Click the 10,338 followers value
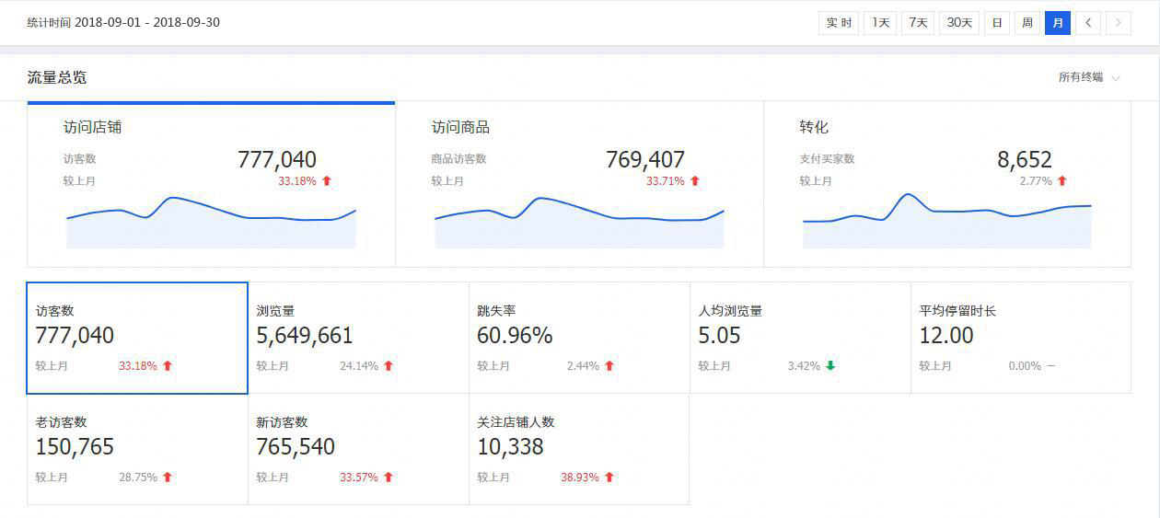Viewport: 1160px width, 518px height. (x=510, y=447)
